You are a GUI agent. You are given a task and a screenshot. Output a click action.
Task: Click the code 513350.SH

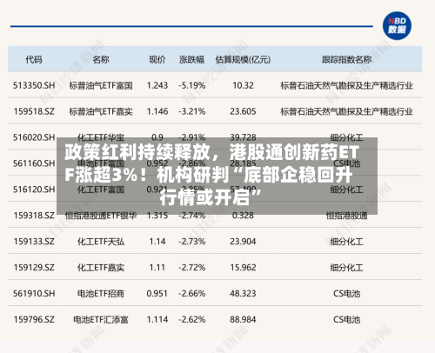click(x=34, y=85)
